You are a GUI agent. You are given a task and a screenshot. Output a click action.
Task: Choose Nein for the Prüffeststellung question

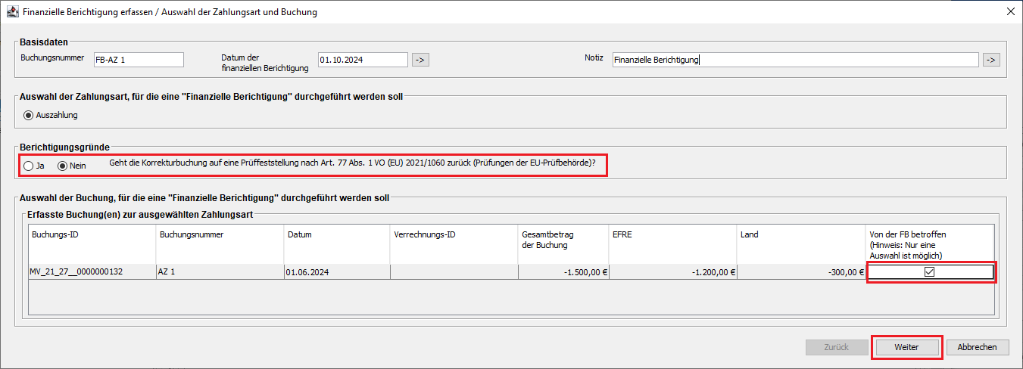pyautogui.click(x=63, y=166)
